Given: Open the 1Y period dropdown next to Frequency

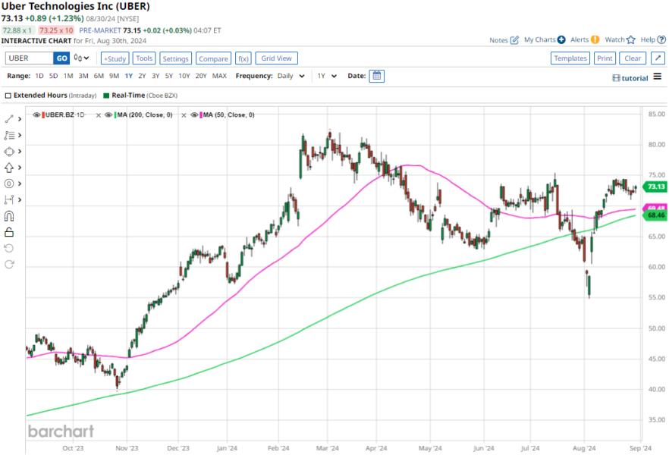Looking at the screenshot, I should point(327,76).
